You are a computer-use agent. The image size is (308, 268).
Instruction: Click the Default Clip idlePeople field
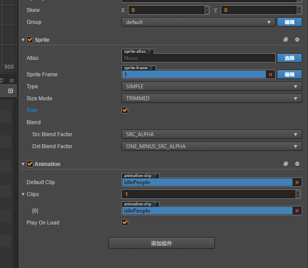tap(207, 182)
